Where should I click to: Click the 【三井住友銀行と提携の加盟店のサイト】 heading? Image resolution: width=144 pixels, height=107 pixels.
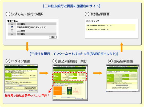[x=72, y=6]
